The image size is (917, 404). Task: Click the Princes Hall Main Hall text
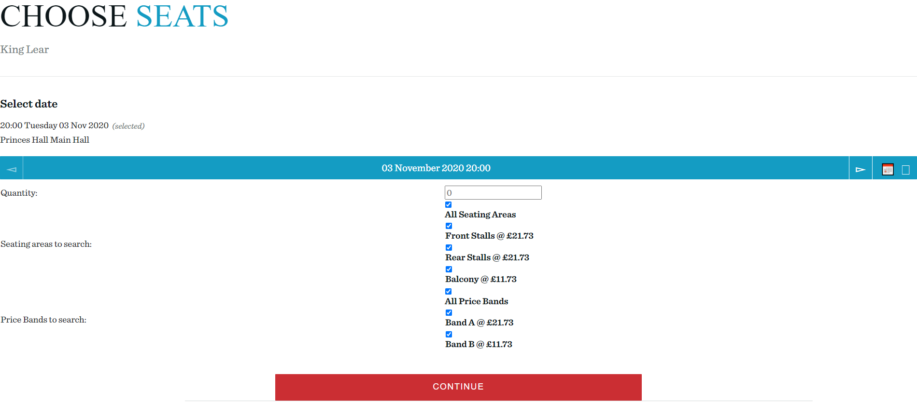(45, 140)
